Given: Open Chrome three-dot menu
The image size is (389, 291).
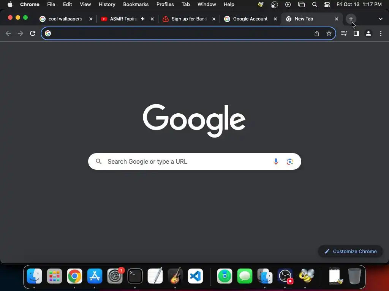Looking at the screenshot, I should 381,33.
